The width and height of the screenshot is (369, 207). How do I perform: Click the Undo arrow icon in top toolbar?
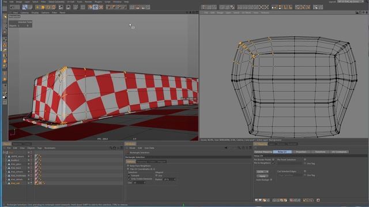12,7
